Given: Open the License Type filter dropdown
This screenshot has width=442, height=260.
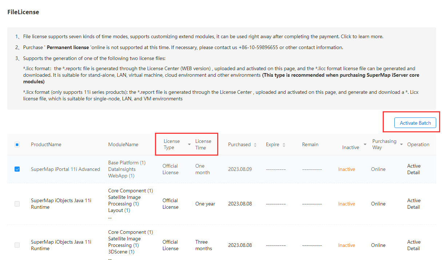Looking at the screenshot, I should coord(189,145).
